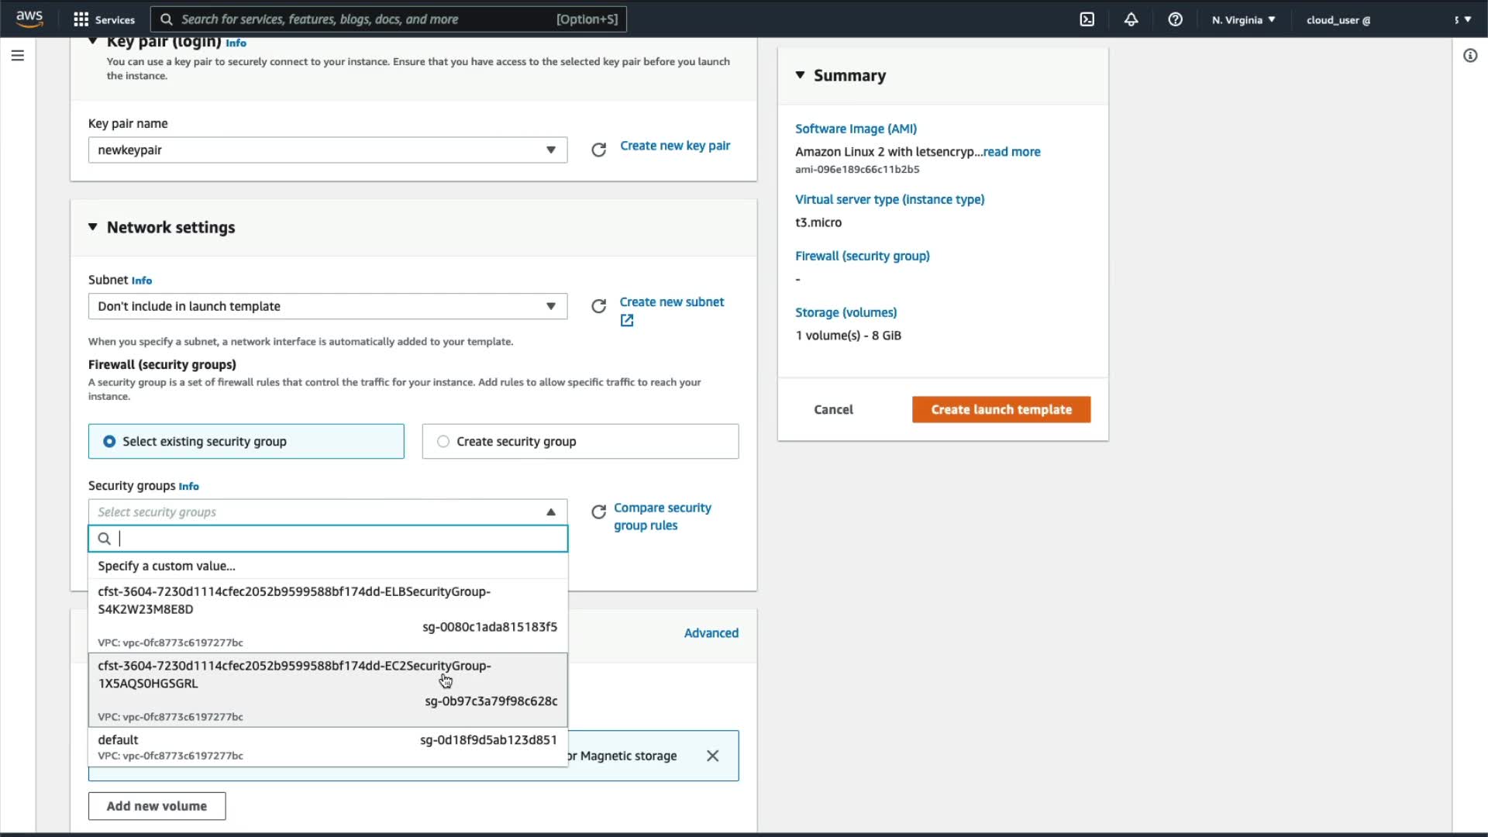Refresh the security groups list
The height and width of the screenshot is (837, 1488).
point(598,512)
